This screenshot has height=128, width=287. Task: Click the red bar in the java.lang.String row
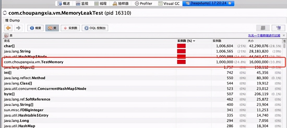point(181,51)
